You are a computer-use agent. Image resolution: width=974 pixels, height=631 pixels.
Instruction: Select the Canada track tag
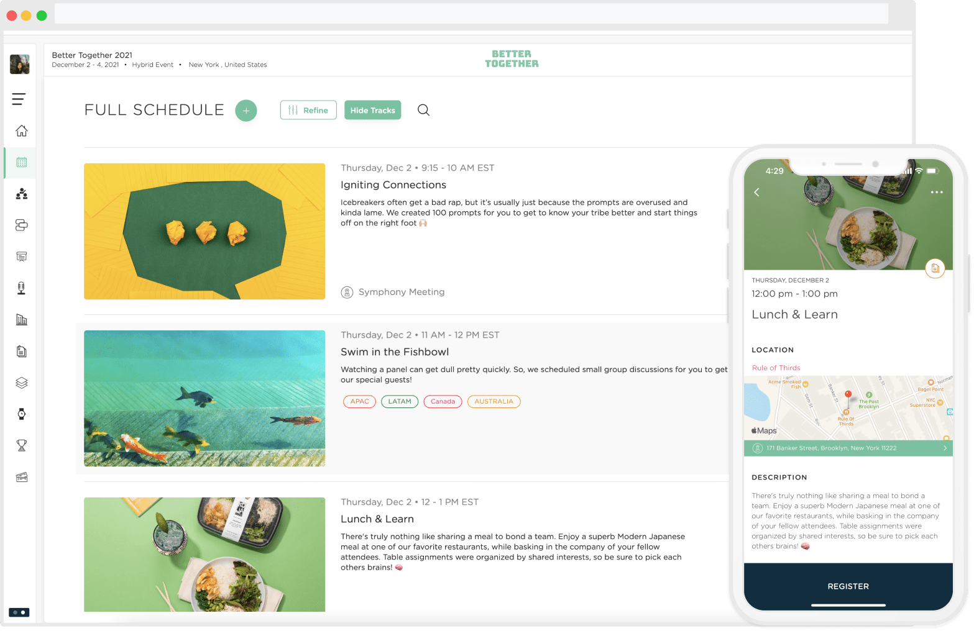coord(443,402)
